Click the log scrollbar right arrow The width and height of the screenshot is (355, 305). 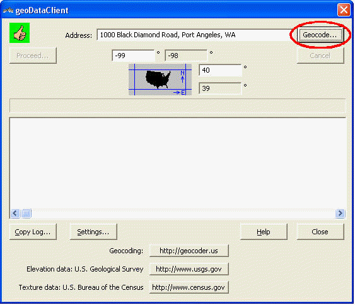click(340, 213)
